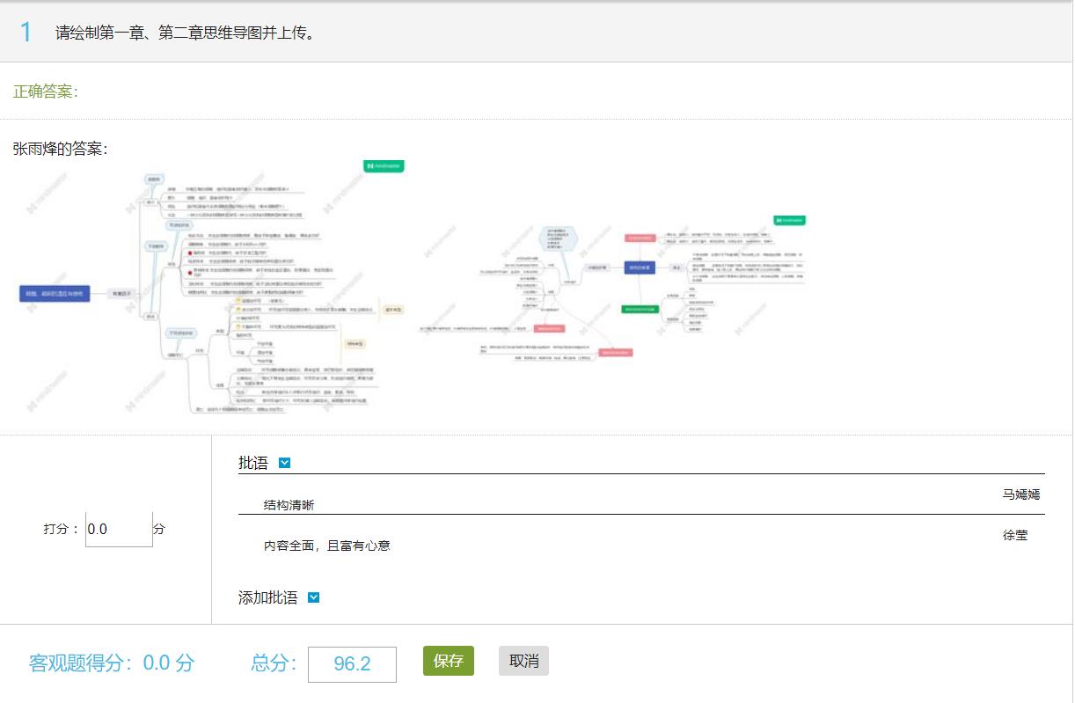Click the upper red star marker in left mind map
This screenshot has height=703, width=1075.
[189, 253]
